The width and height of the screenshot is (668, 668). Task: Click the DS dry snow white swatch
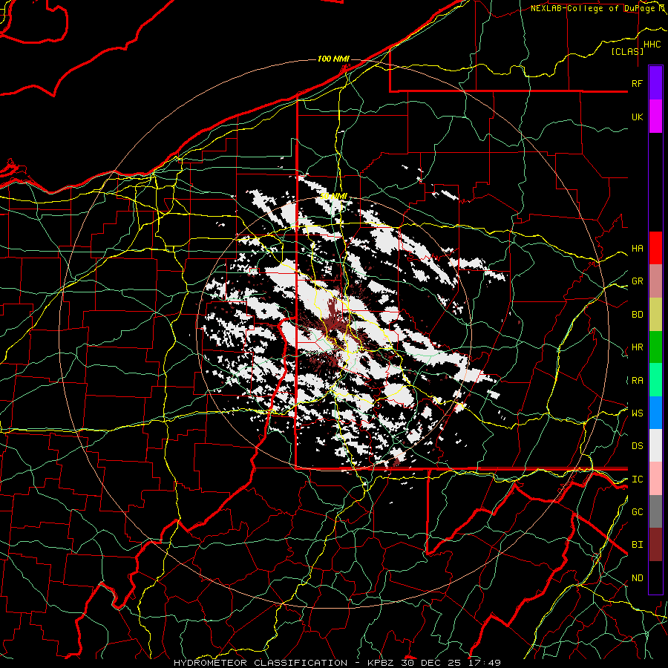[x=655, y=445]
